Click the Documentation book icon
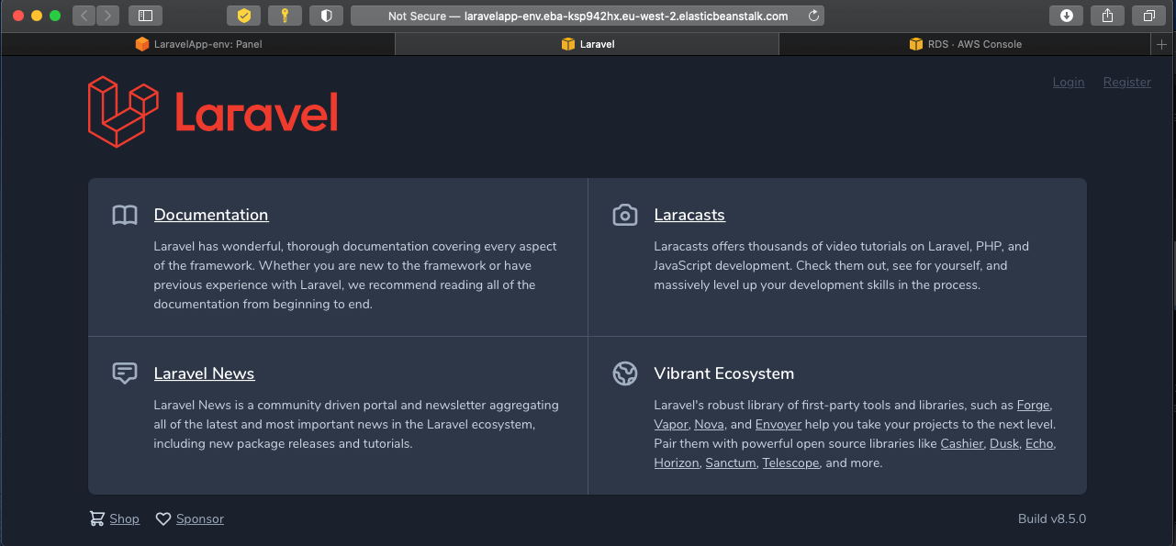Viewport: 1176px width, 546px height. point(125,216)
